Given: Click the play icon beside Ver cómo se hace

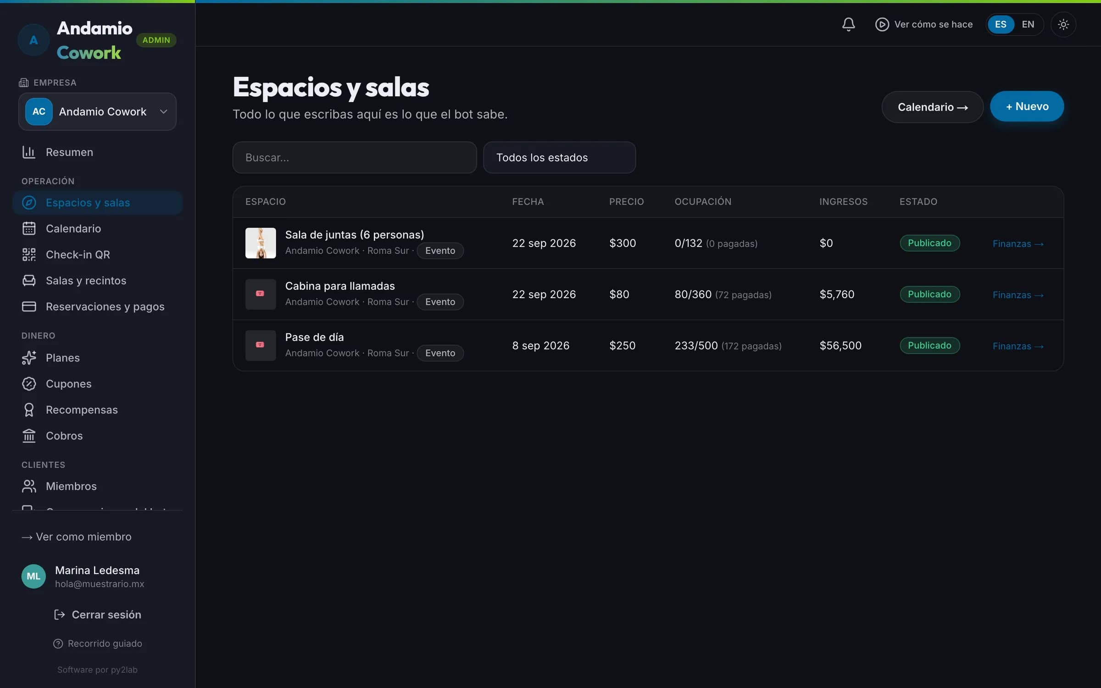Looking at the screenshot, I should (882, 24).
